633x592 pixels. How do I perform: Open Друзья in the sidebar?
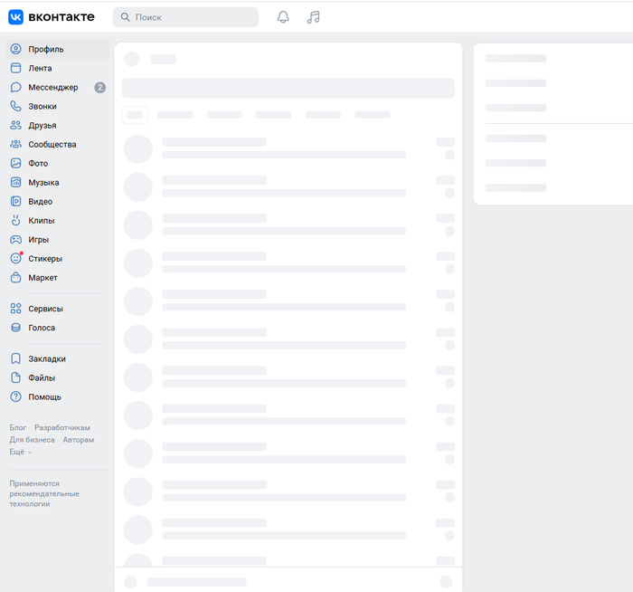tap(42, 126)
